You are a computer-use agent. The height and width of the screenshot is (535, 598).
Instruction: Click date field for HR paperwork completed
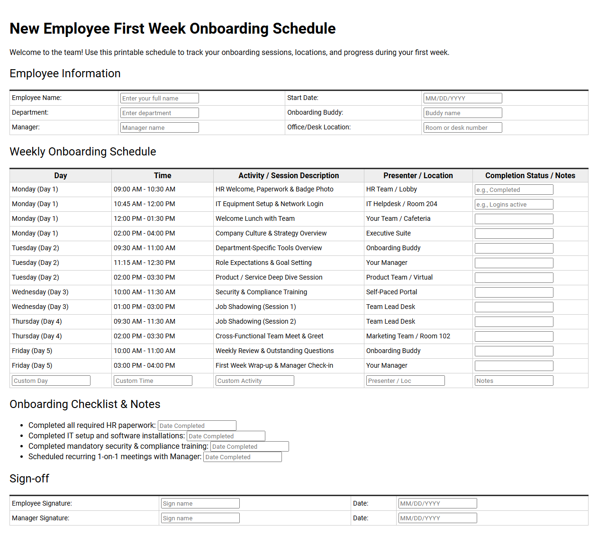(x=197, y=426)
